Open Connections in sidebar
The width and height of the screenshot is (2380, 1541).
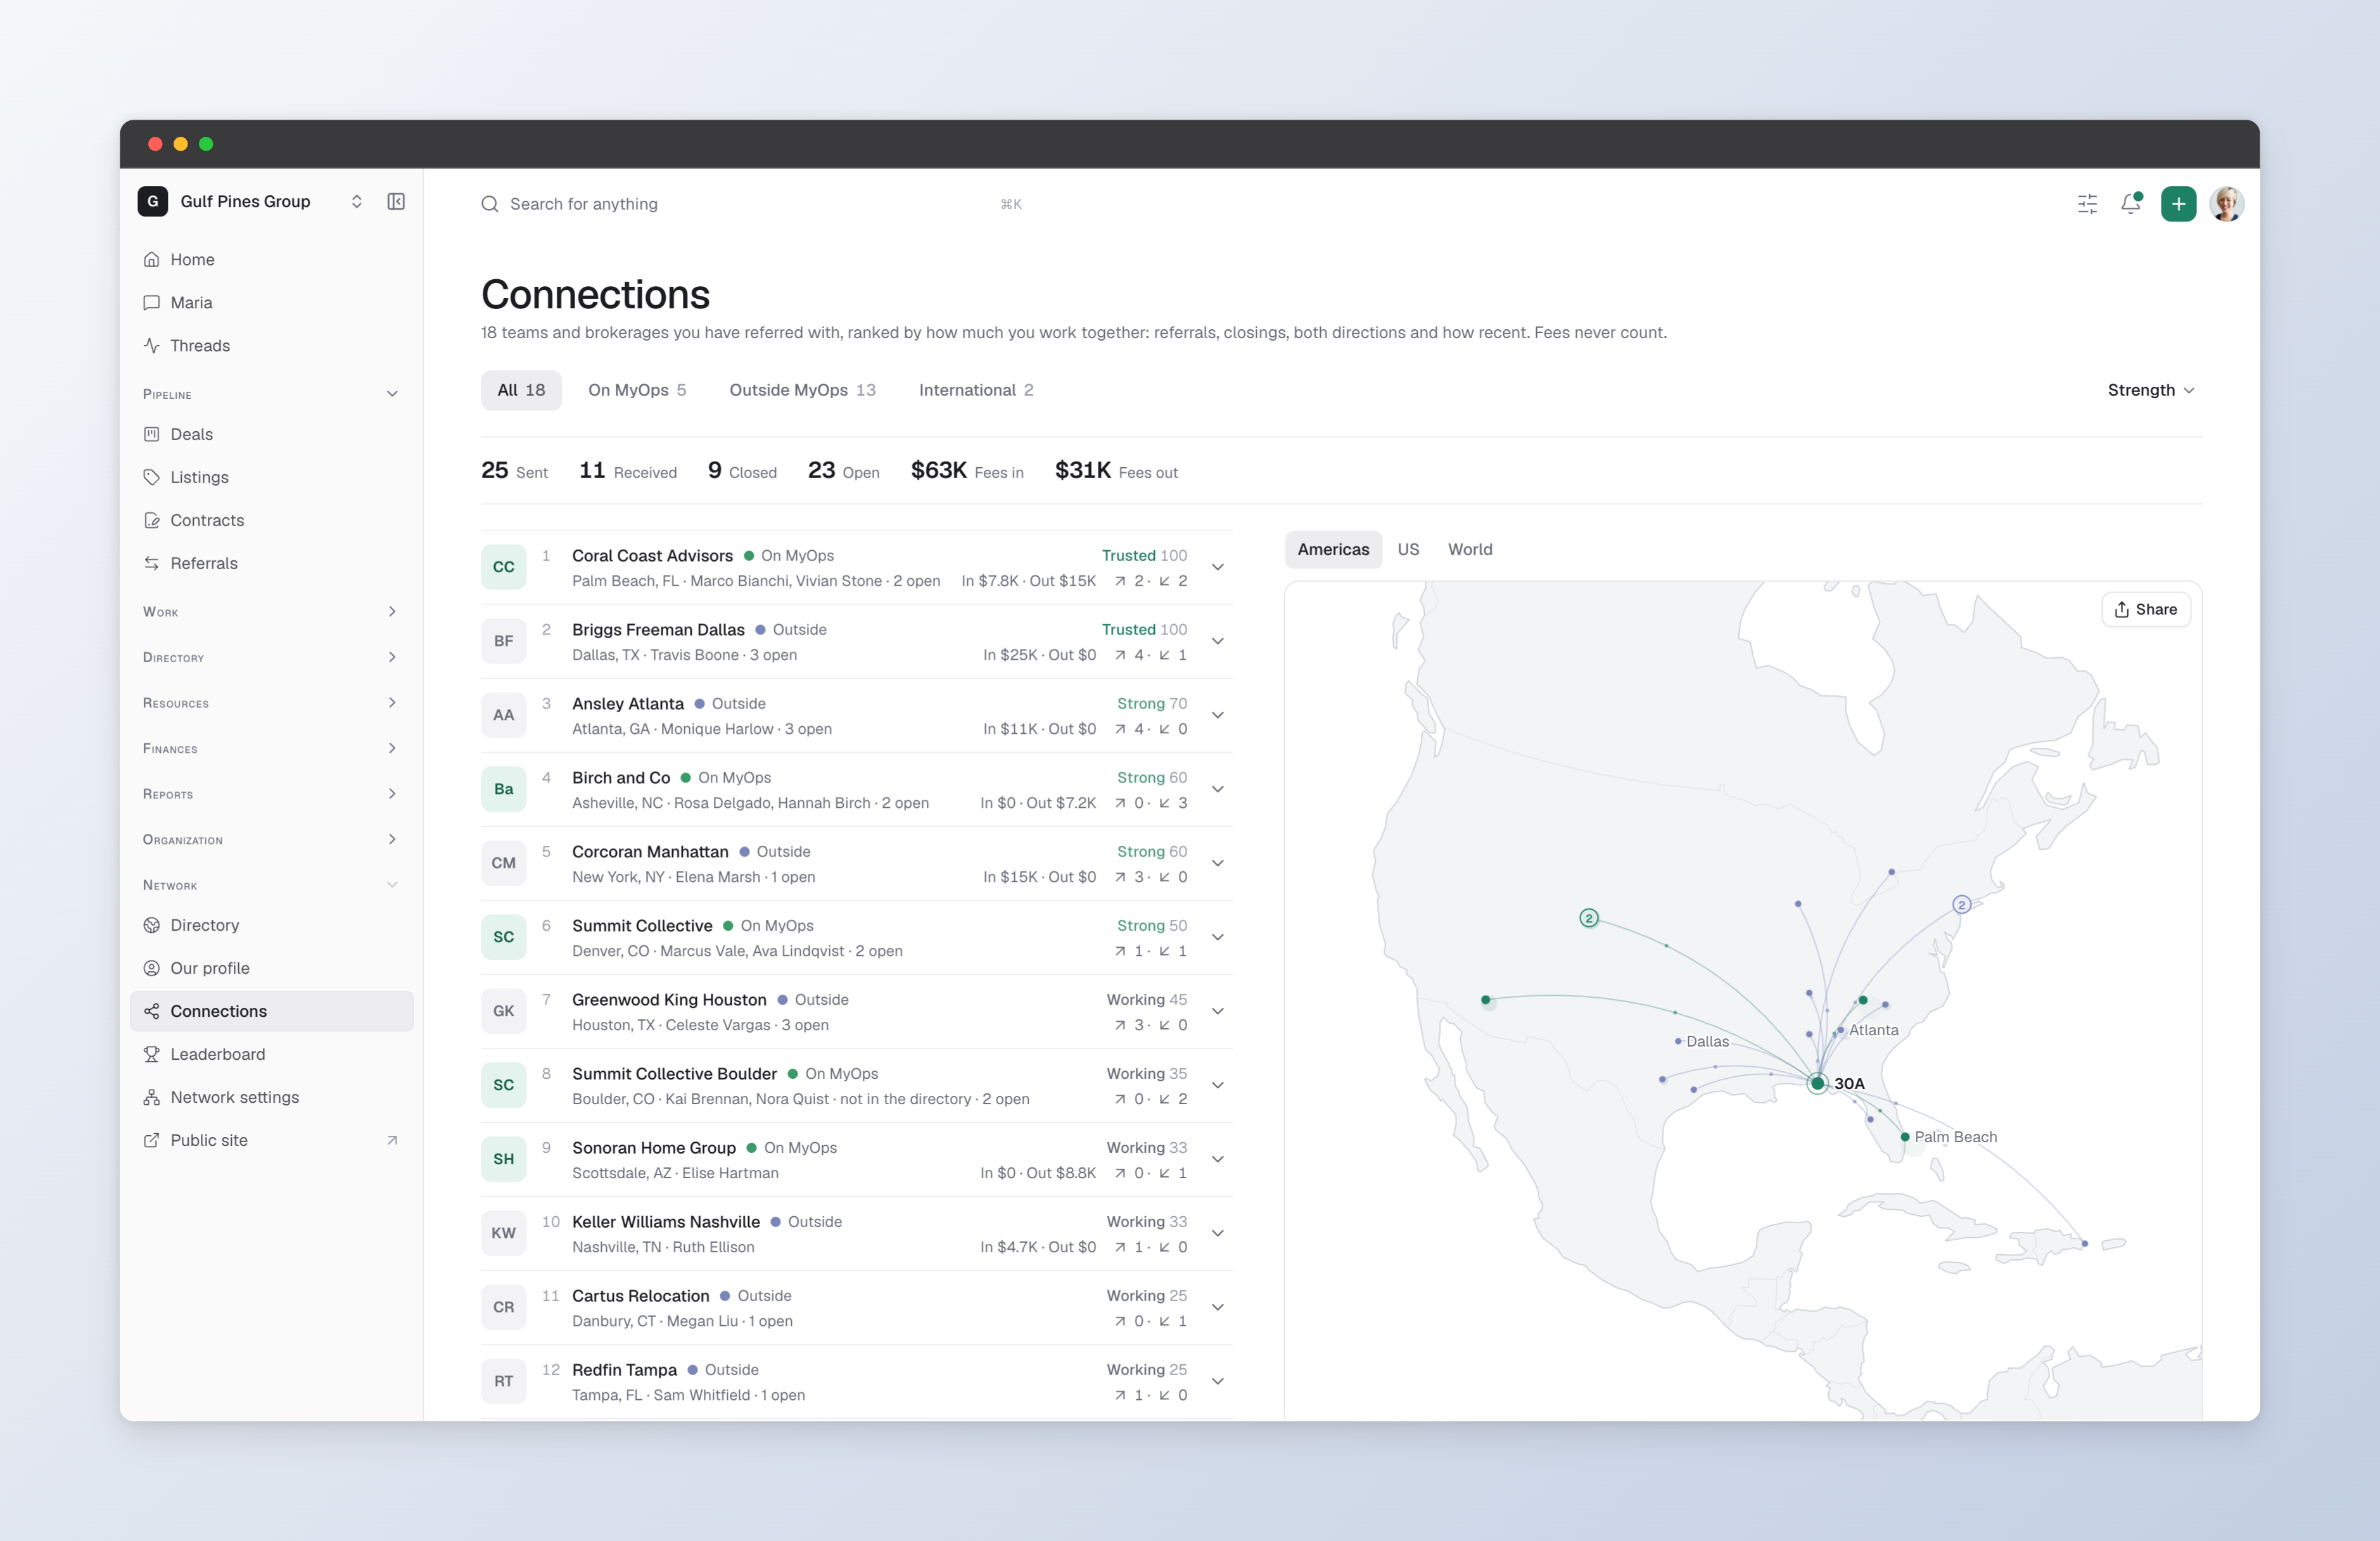(271, 1011)
